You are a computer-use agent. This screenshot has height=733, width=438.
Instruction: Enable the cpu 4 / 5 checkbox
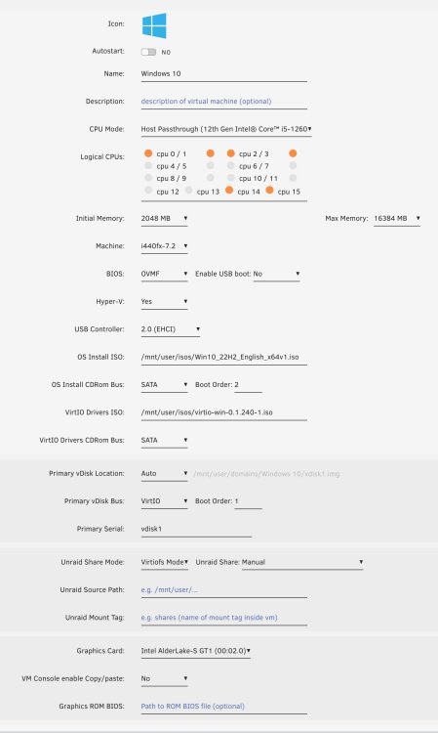(x=148, y=165)
